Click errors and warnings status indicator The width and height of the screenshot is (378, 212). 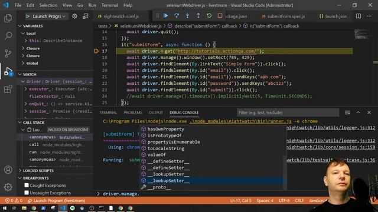pyautogui.click(x=14, y=200)
